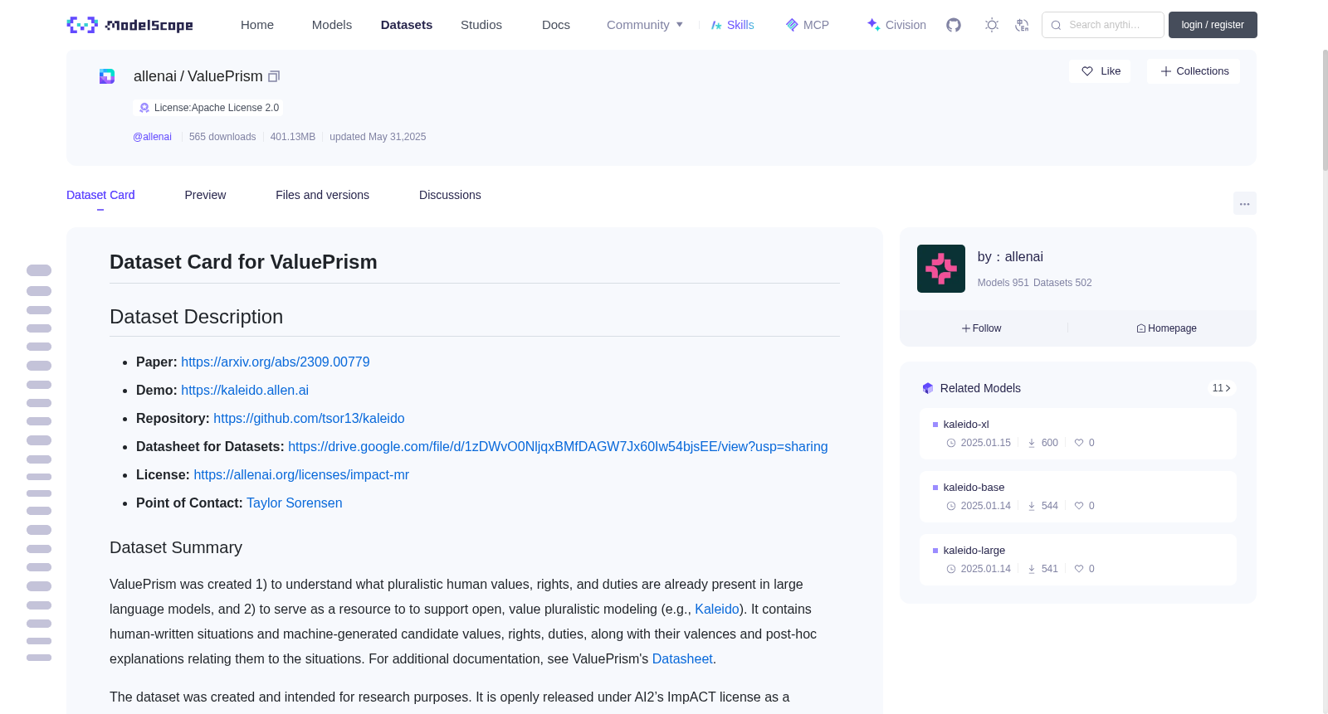The width and height of the screenshot is (1328, 714).
Task: Open the GitHub icon link
Action: pyautogui.click(x=954, y=25)
